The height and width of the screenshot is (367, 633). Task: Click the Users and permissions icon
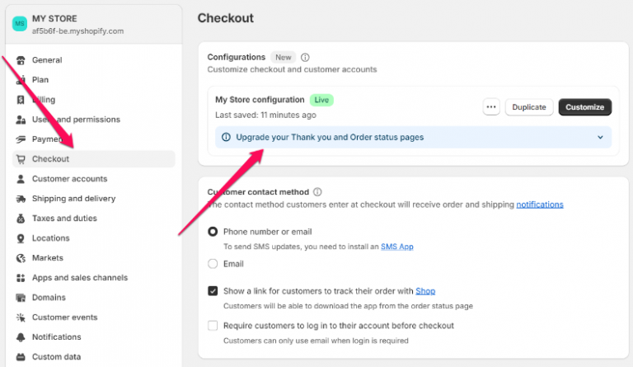21,120
